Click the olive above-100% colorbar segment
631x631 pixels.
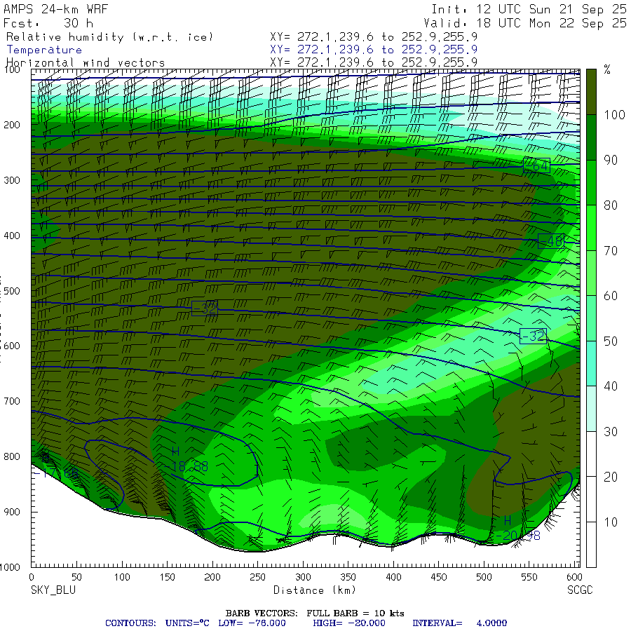(591, 92)
